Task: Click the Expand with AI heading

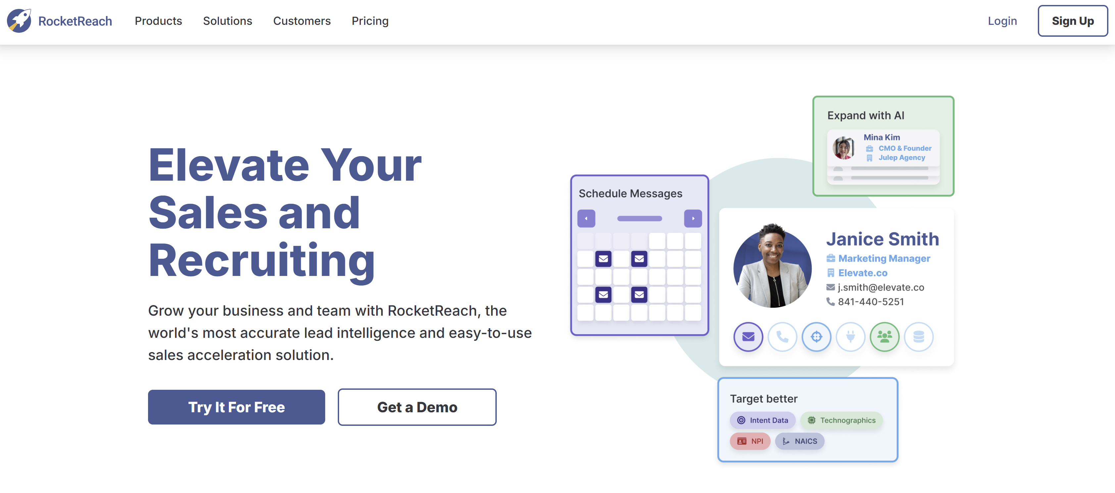Action: pos(866,115)
